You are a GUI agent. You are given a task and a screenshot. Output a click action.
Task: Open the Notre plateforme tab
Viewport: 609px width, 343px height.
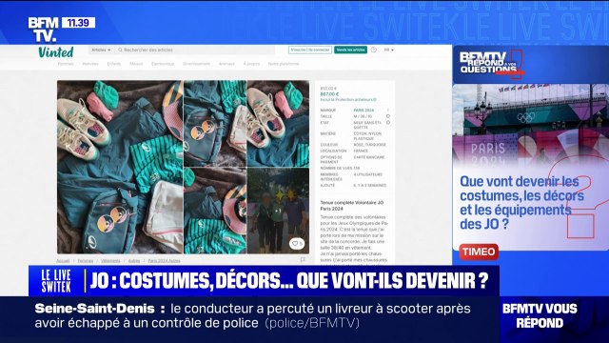(x=284, y=64)
